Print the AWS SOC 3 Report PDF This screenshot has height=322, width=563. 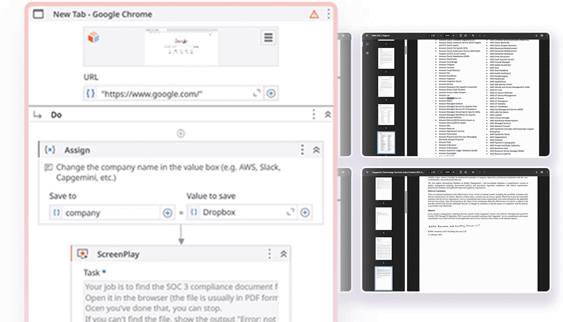click(542, 35)
